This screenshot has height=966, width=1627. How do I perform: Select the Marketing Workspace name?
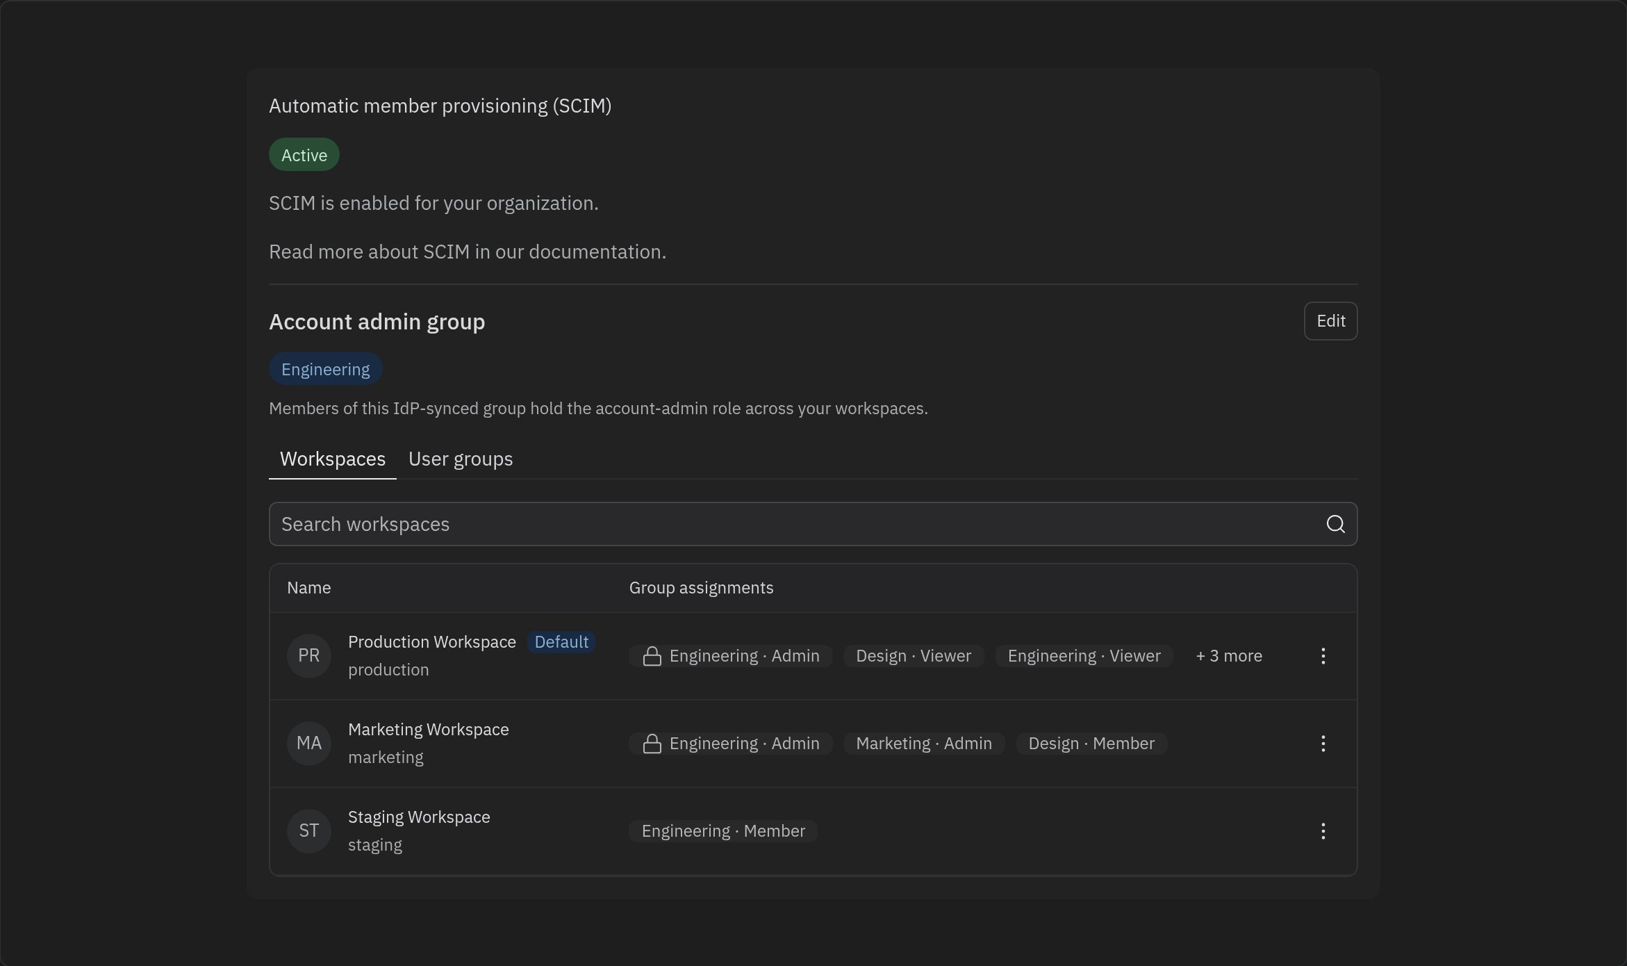428,730
